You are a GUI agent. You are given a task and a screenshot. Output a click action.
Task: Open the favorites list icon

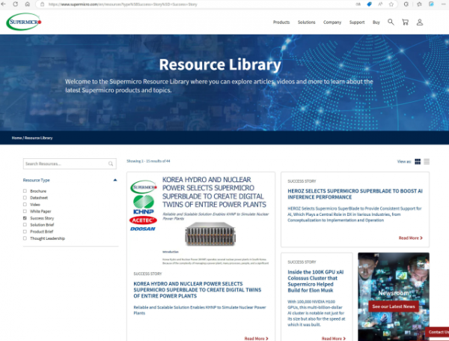pos(419,4)
